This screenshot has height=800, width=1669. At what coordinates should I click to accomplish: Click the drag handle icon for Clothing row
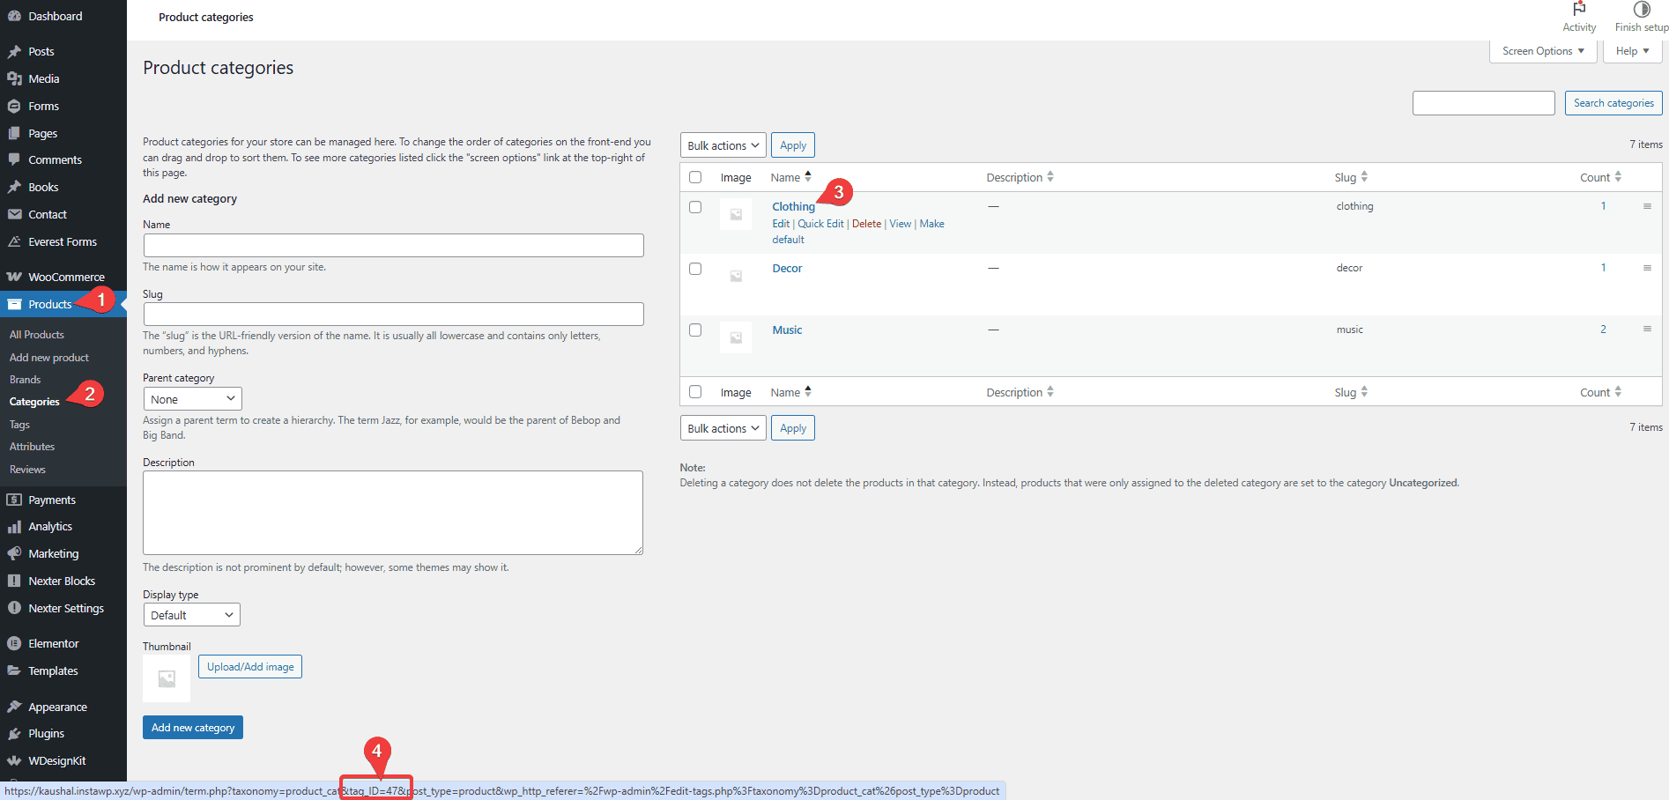click(1647, 206)
